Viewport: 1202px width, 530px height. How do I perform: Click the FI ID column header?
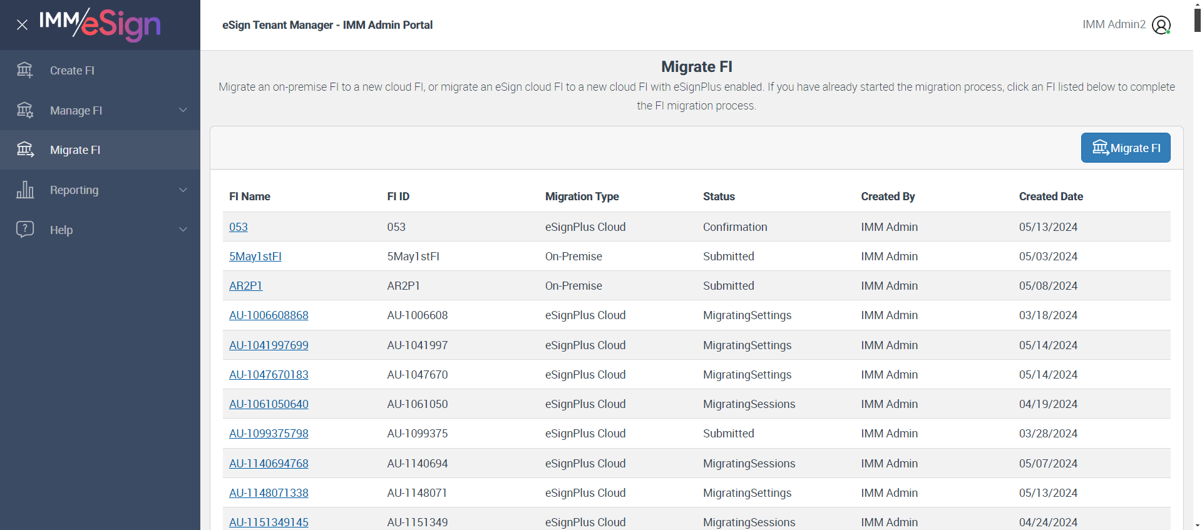coord(398,196)
